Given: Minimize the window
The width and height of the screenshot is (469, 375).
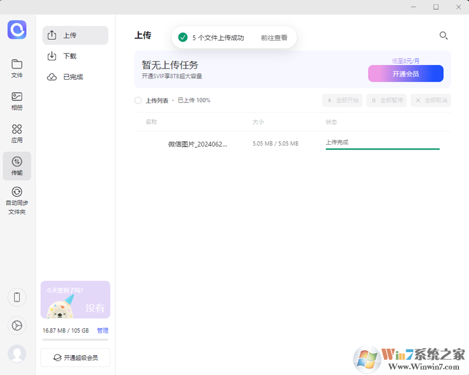Looking at the screenshot, I should click(x=413, y=7).
